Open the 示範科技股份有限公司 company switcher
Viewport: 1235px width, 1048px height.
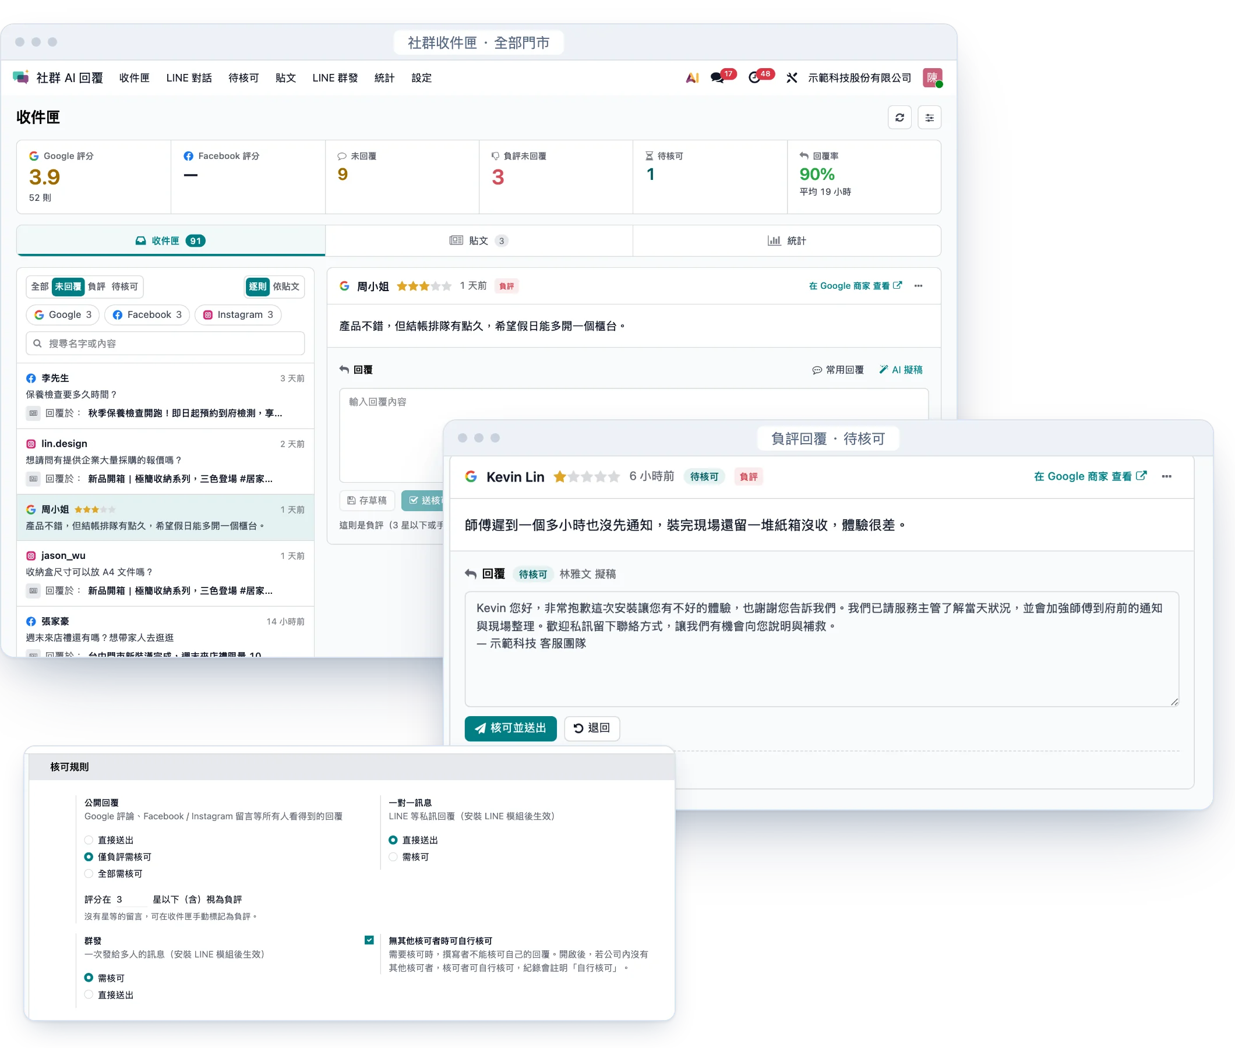pos(859,78)
